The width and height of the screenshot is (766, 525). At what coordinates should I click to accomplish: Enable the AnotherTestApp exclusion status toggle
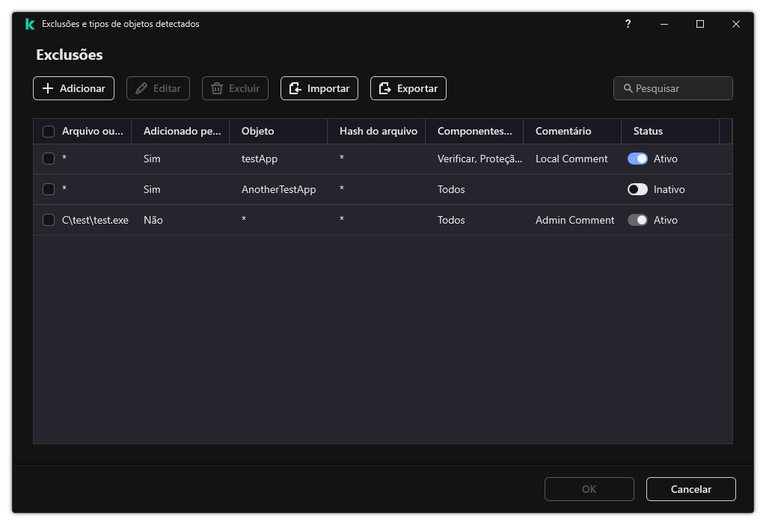(x=637, y=189)
